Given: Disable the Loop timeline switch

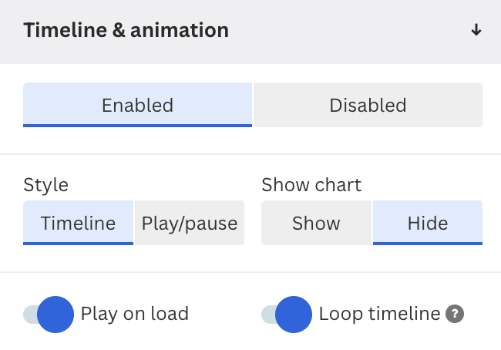Looking at the screenshot, I should [x=287, y=315].
